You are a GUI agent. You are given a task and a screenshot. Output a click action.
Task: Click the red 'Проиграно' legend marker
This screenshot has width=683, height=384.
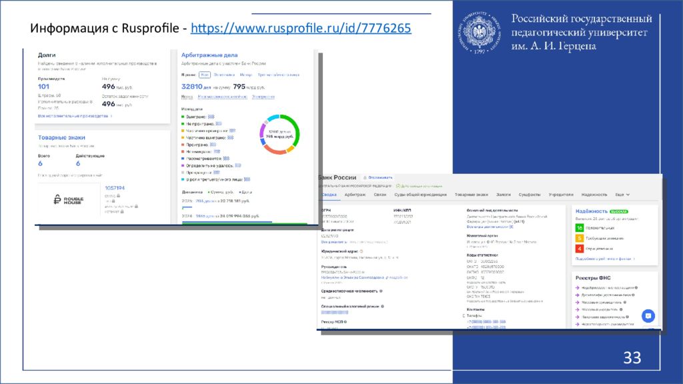[x=183, y=145]
